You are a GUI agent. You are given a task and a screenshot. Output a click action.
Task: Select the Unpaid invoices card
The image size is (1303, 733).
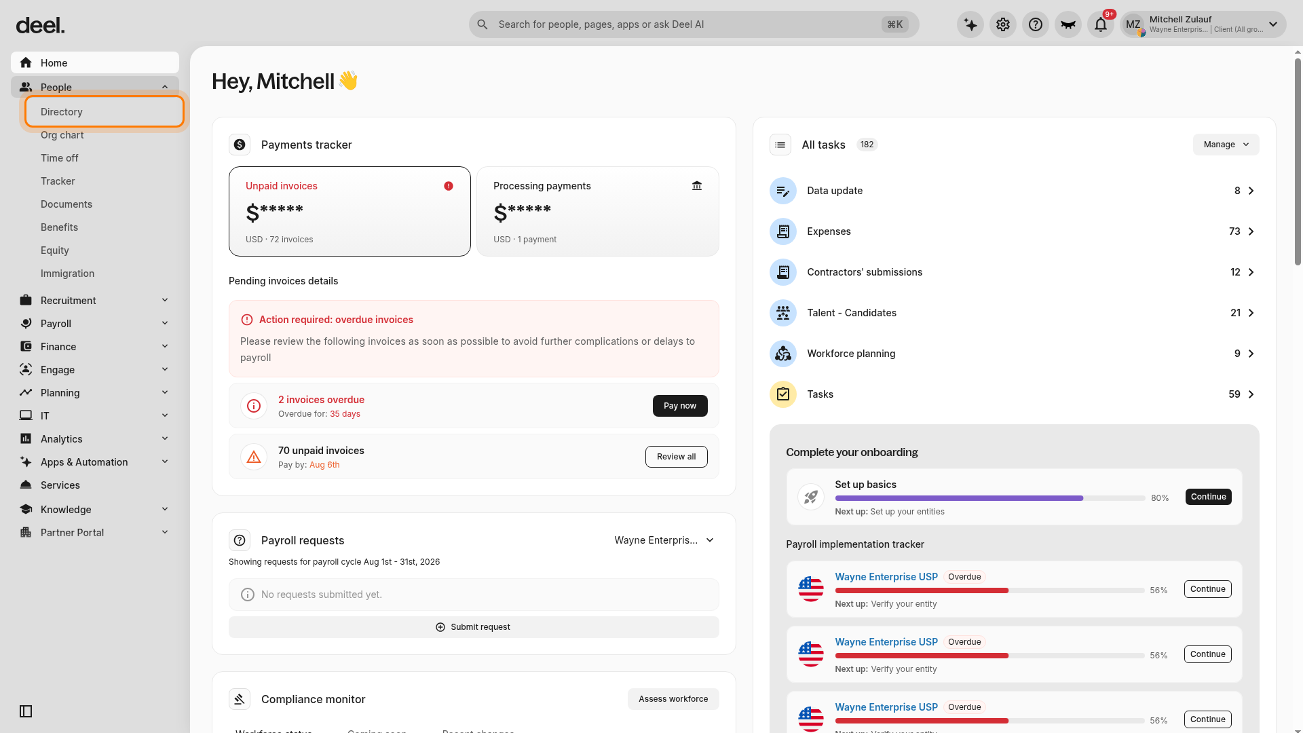click(x=350, y=211)
